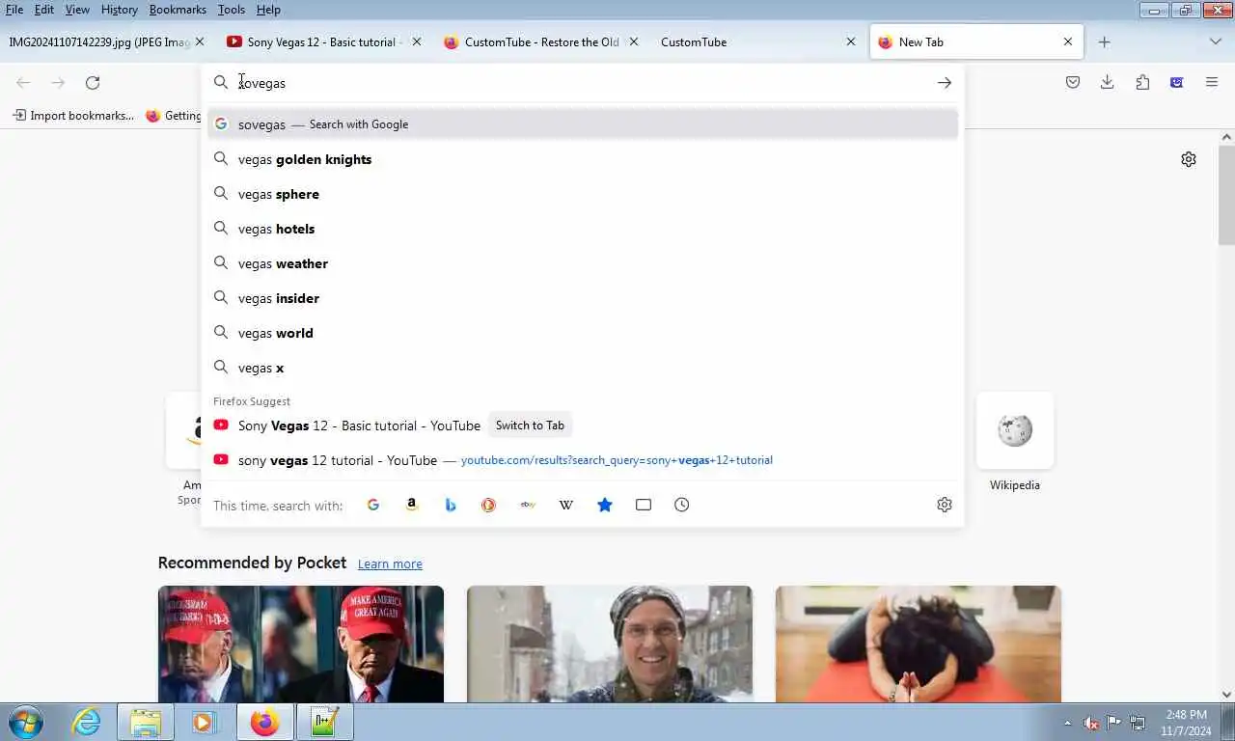Open search settings gear in dropdown
This screenshot has width=1235, height=741.
(x=945, y=505)
